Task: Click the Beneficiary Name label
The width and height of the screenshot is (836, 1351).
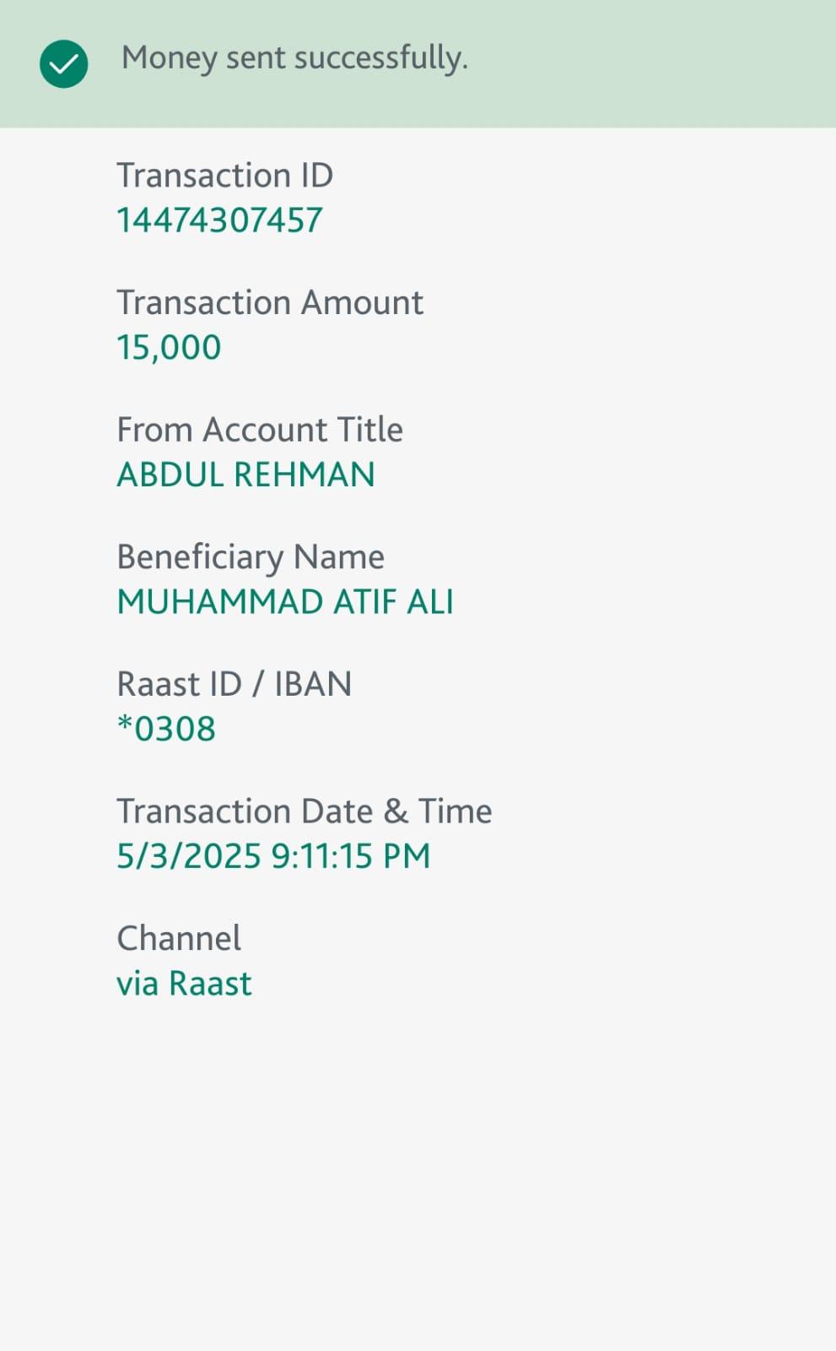Action: coord(250,557)
